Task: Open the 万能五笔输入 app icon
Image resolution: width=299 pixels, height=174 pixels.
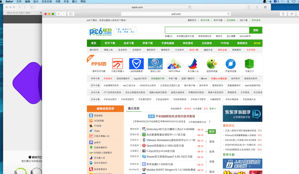Action: point(117,64)
